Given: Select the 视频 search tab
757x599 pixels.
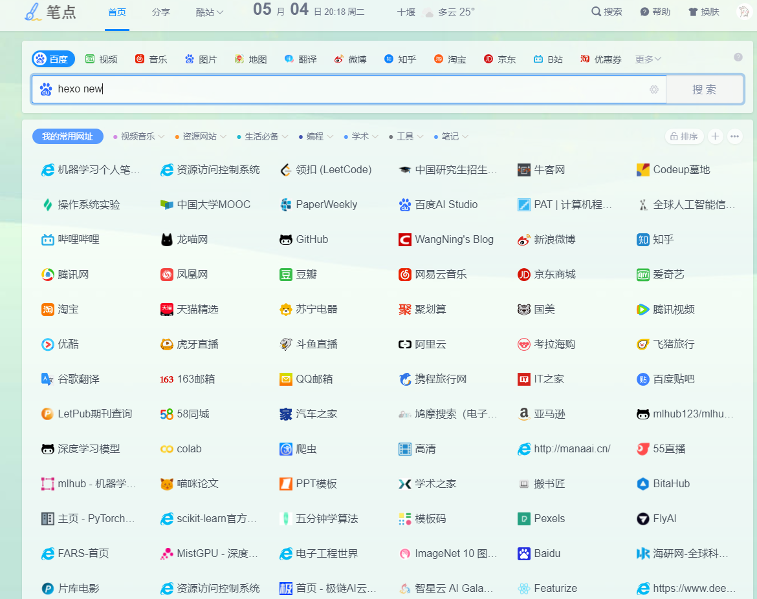Looking at the screenshot, I should [x=102, y=59].
